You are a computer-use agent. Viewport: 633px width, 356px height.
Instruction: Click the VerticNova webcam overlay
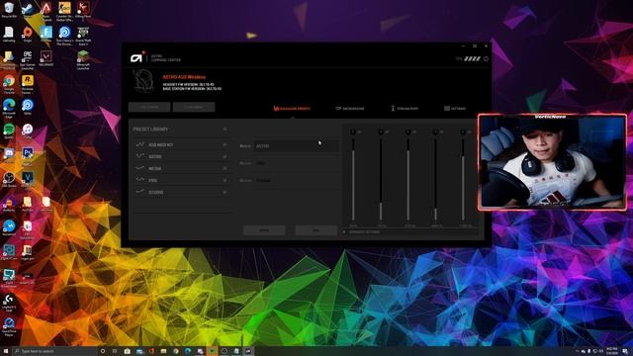552,162
